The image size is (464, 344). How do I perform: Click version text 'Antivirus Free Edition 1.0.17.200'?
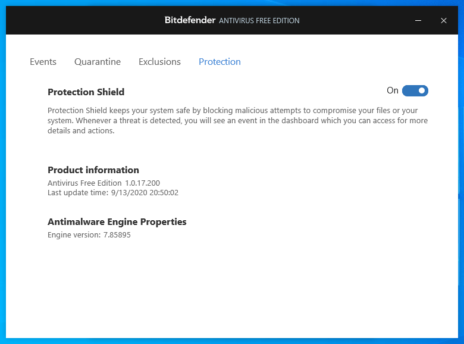pyautogui.click(x=104, y=183)
